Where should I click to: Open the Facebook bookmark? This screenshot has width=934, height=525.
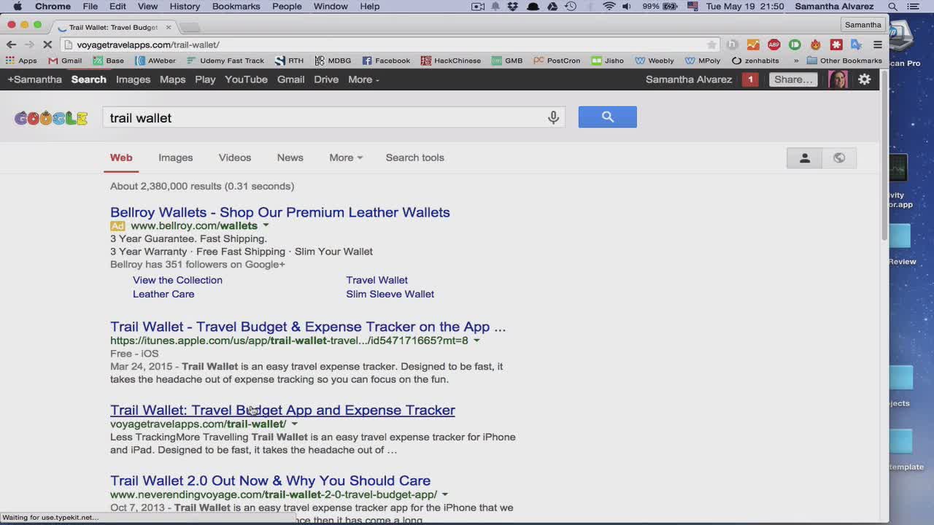386,61
